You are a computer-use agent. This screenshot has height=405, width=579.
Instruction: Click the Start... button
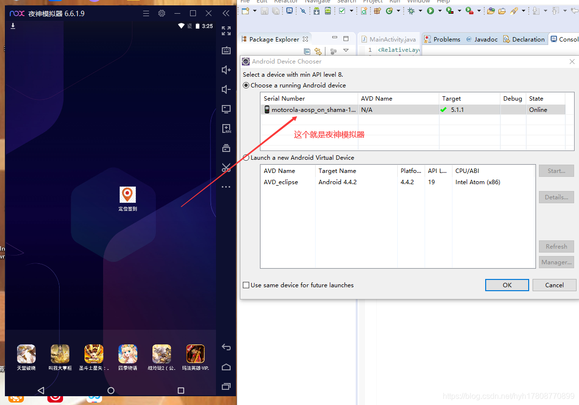[556, 171]
